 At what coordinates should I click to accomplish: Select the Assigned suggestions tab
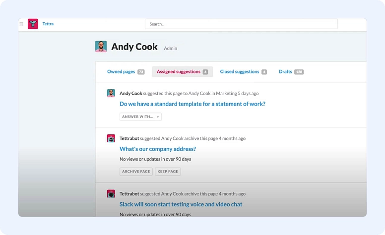click(179, 72)
